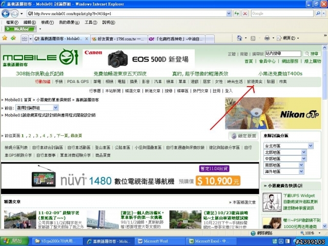Expand the 北部地區 dropdown
The height and width of the screenshot is (246, 328).
[285, 152]
